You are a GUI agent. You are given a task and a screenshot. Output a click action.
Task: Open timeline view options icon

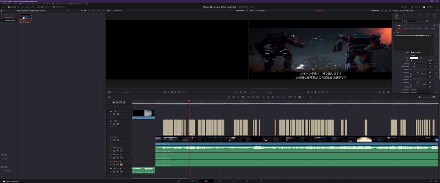tap(109, 97)
